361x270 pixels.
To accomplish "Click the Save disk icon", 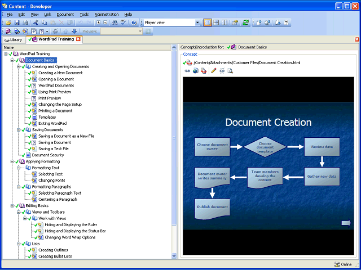I will click(17, 22).
